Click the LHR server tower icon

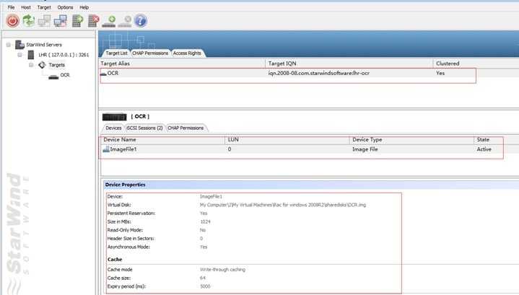point(31,55)
